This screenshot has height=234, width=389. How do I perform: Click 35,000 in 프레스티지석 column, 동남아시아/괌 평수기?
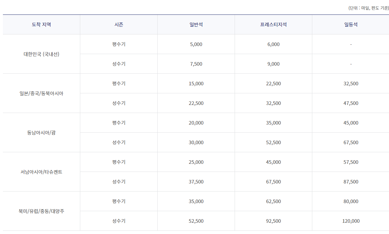click(x=273, y=123)
